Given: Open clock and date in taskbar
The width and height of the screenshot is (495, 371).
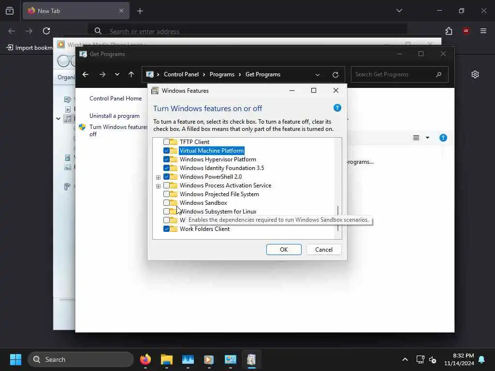Looking at the screenshot, I should (x=459, y=359).
